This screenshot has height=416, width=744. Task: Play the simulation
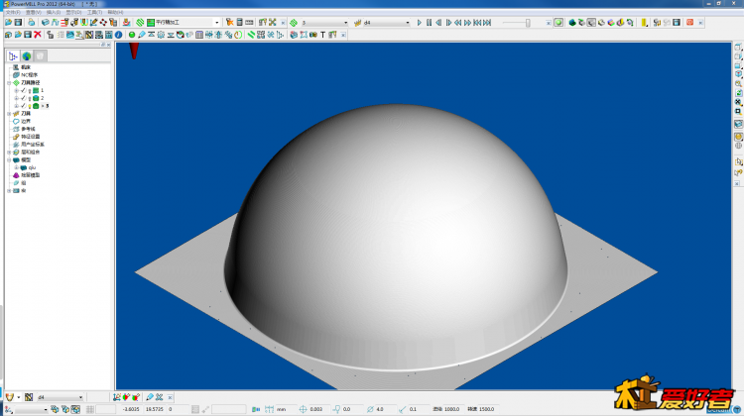(419, 22)
